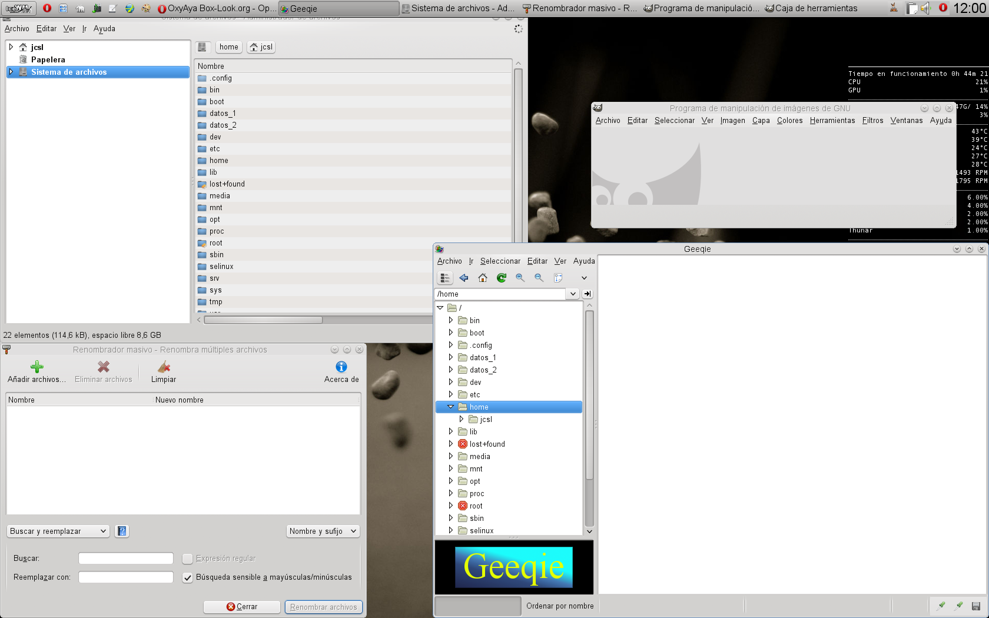Screen dimensions: 989x618
Task: Click the Buscar input field
Action: coord(126,559)
